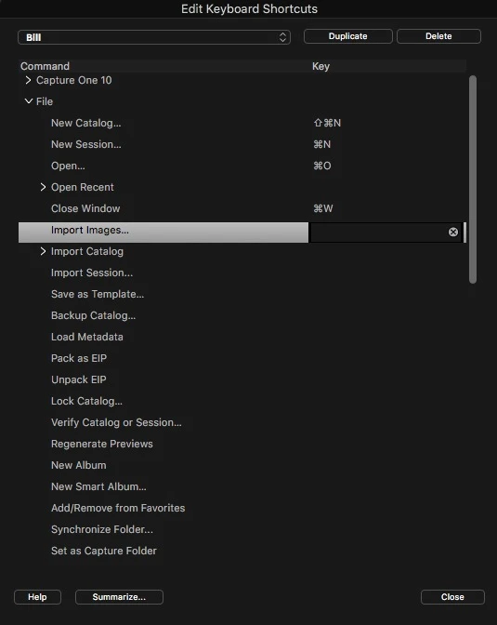The height and width of the screenshot is (625, 497).
Task: Click the ⌘W shortcut for Close Window
Action: [x=323, y=208]
